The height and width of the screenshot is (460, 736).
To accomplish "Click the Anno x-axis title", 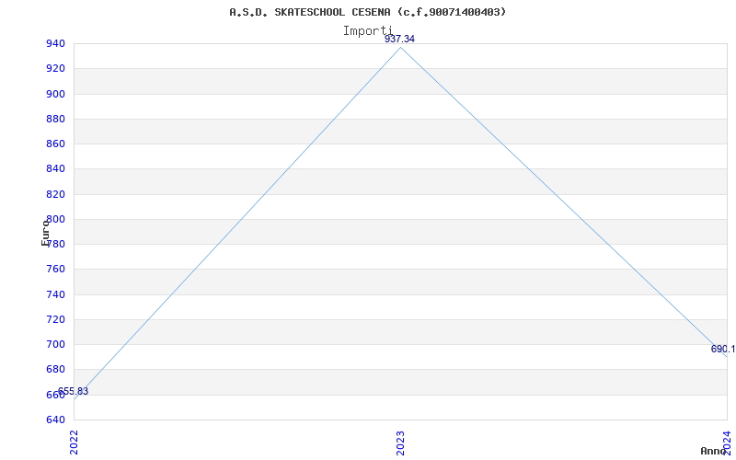I will tap(714, 451).
